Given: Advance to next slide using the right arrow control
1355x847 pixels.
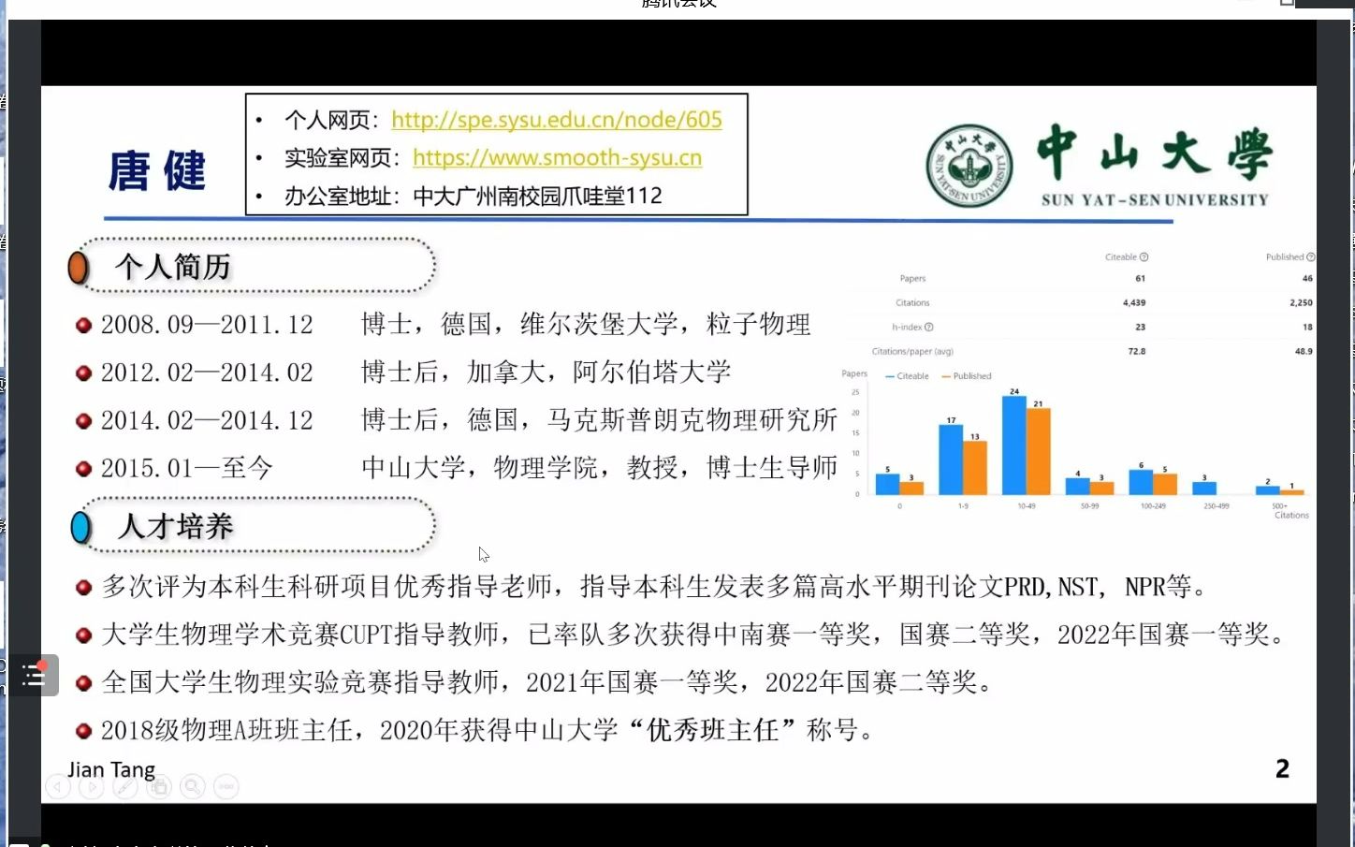Looking at the screenshot, I should (x=92, y=787).
